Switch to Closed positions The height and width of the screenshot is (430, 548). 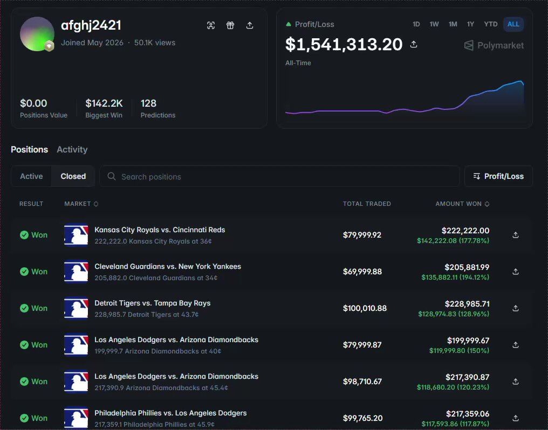pyautogui.click(x=73, y=176)
